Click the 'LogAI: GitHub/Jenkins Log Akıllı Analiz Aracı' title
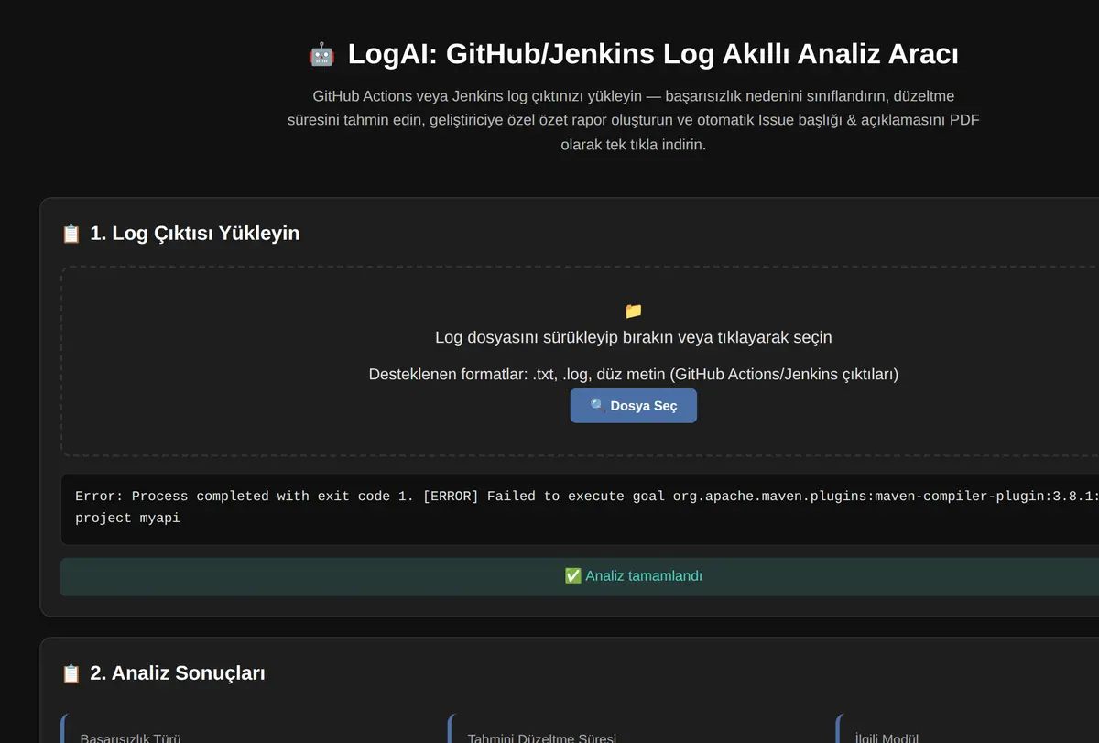This screenshot has height=743, width=1099. (x=653, y=54)
